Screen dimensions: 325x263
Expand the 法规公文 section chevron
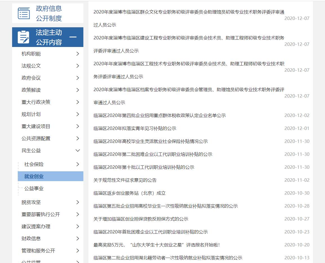pyautogui.click(x=78, y=66)
